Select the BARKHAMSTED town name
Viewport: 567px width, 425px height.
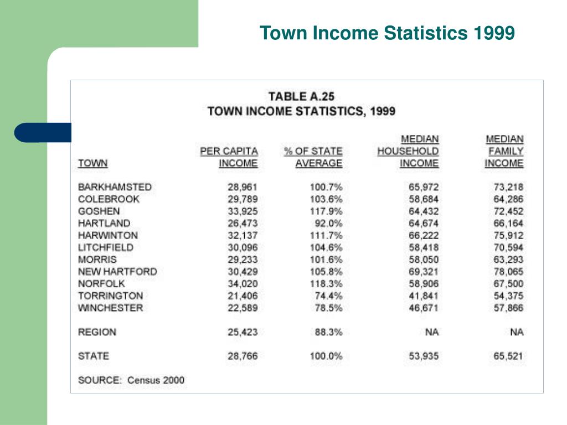coord(115,187)
